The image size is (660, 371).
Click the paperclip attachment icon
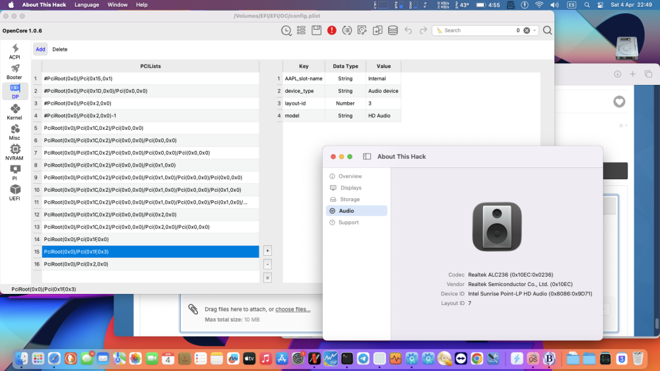193,309
